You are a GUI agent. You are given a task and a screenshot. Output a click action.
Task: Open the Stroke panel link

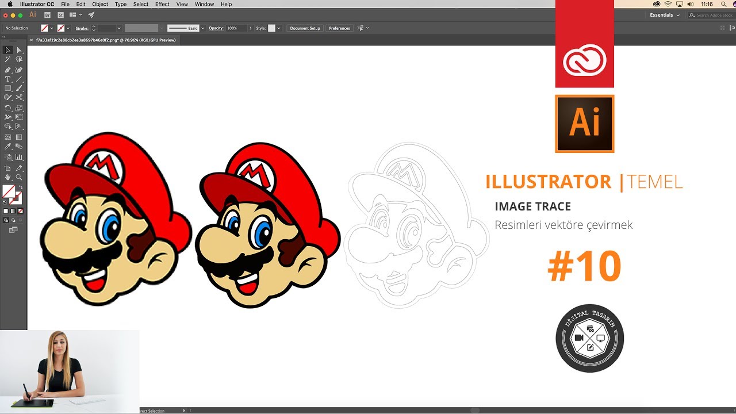click(82, 28)
